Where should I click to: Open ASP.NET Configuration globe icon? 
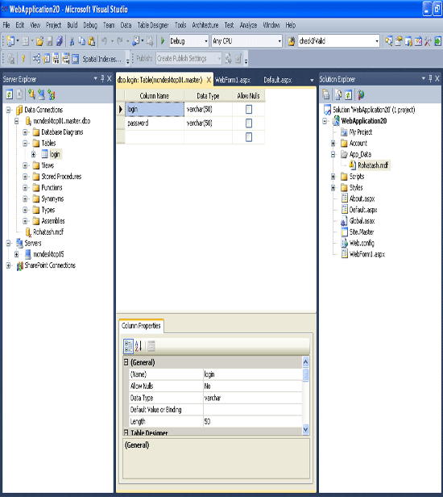point(361,94)
